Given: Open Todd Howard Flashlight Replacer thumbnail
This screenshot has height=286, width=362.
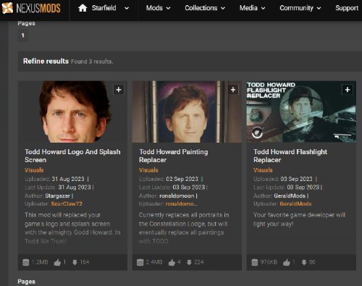Looking at the screenshot, I should click(x=301, y=112).
